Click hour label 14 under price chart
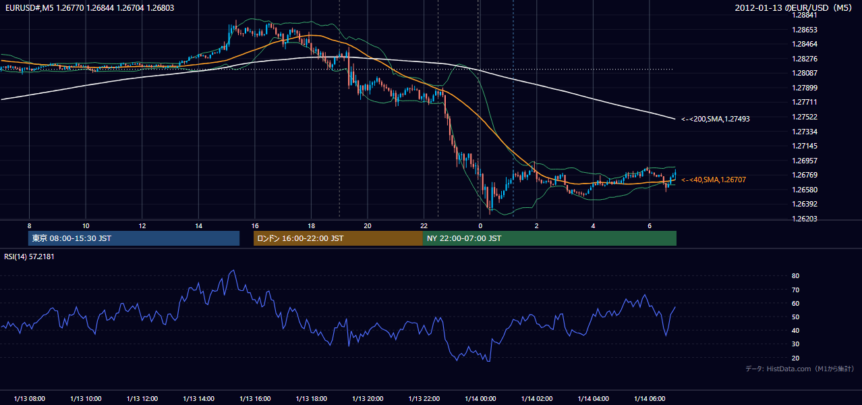This screenshot has width=862, height=405. click(x=198, y=225)
